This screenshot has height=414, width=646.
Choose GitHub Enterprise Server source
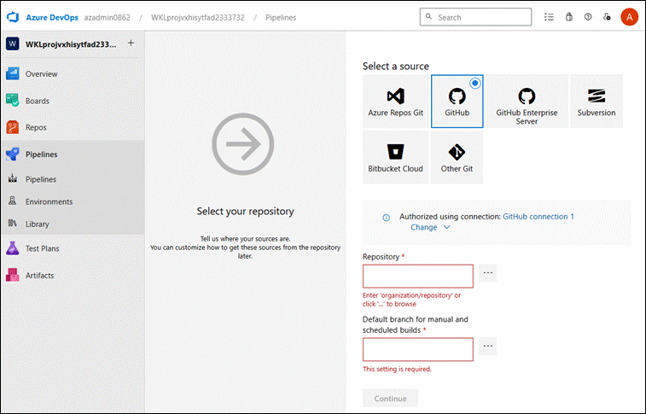click(527, 102)
